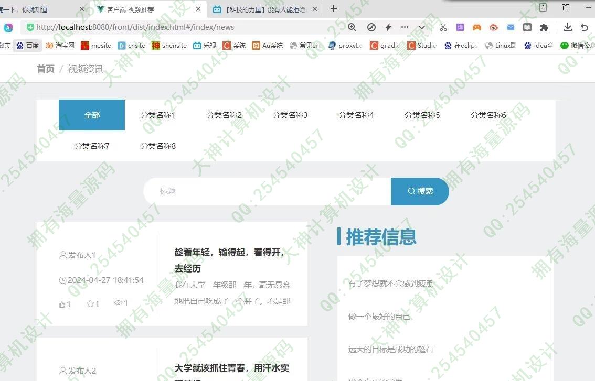Open the blue mail extension icon
Viewport: 595px width, 381px height.
[511, 27]
